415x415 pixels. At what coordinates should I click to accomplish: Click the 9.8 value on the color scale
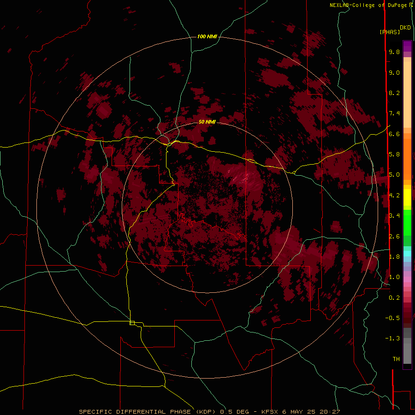[394, 52]
